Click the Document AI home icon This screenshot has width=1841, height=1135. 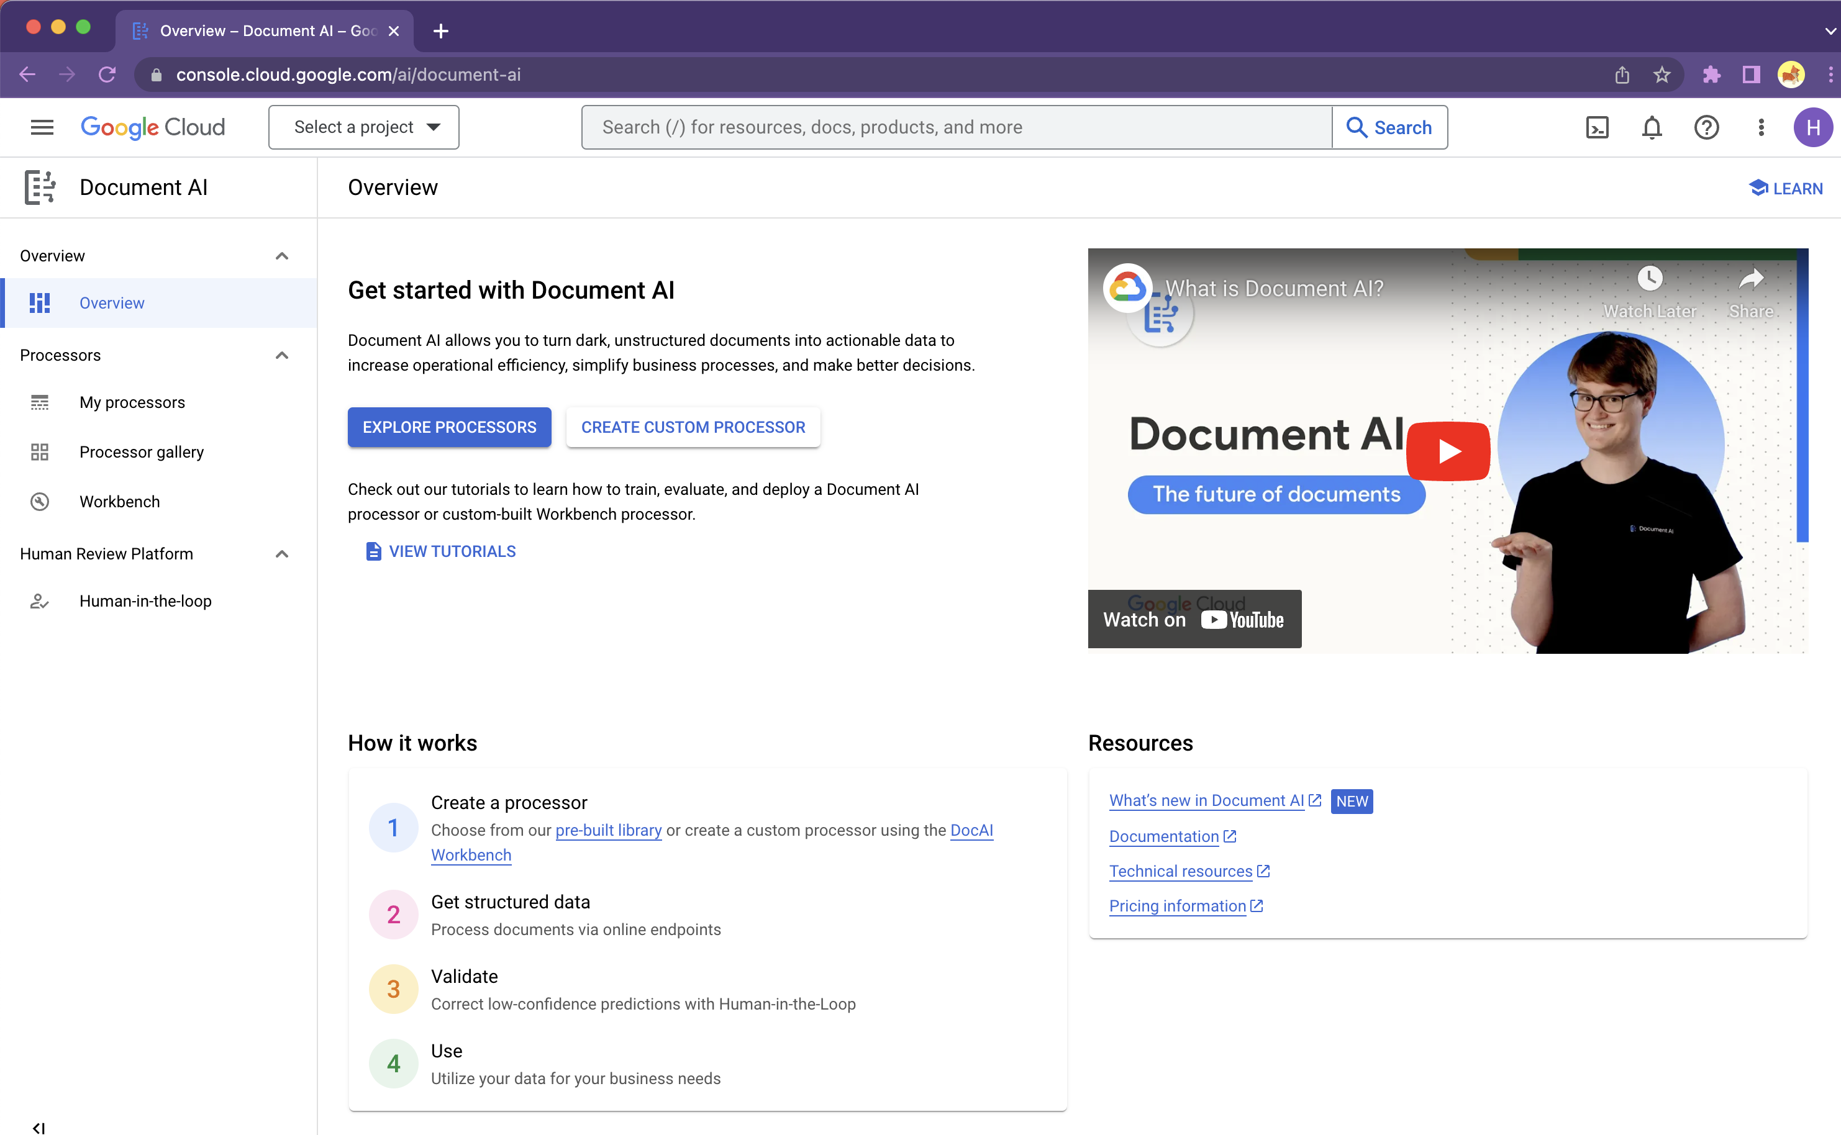40,187
